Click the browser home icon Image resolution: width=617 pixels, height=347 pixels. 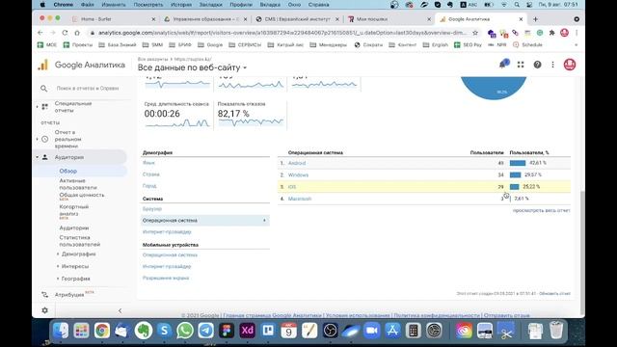(x=77, y=33)
